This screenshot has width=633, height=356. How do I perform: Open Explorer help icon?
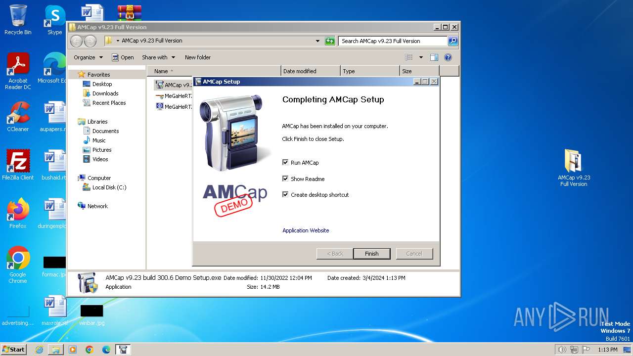(448, 57)
